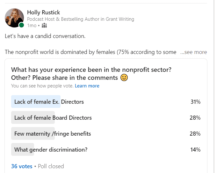The image size is (215, 173).
Task: Click the group visibility icon beside 1mo
Action: [44, 26]
